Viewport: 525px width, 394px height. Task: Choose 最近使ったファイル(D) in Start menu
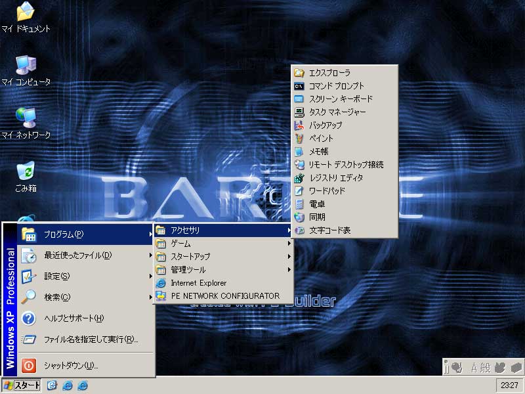pos(86,255)
